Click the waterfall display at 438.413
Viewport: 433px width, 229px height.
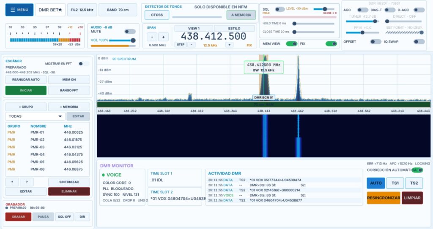tap(265, 136)
